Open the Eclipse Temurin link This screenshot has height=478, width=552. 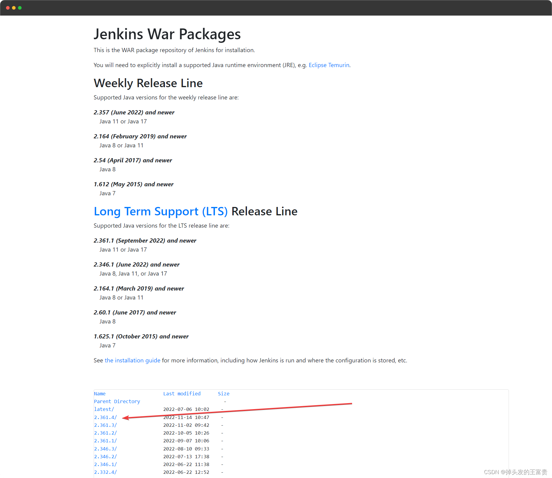(329, 65)
